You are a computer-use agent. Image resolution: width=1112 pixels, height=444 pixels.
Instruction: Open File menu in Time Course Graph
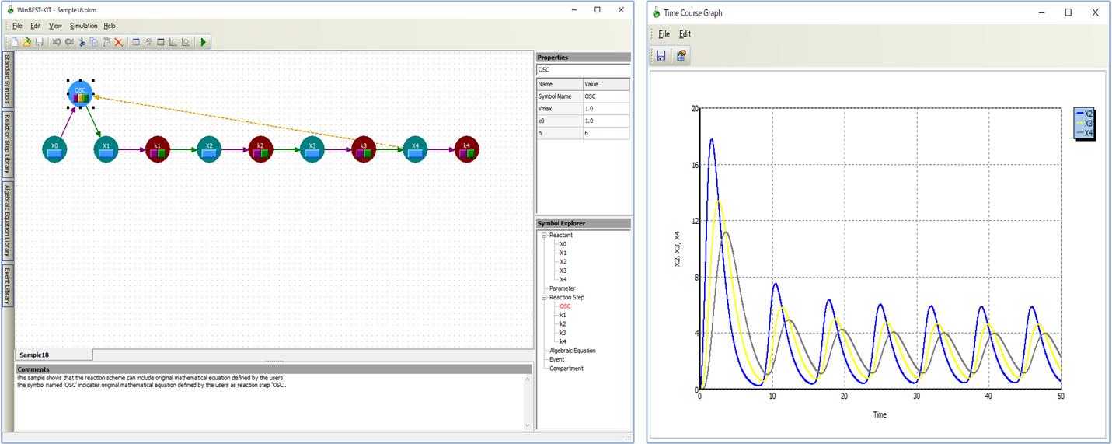664,34
